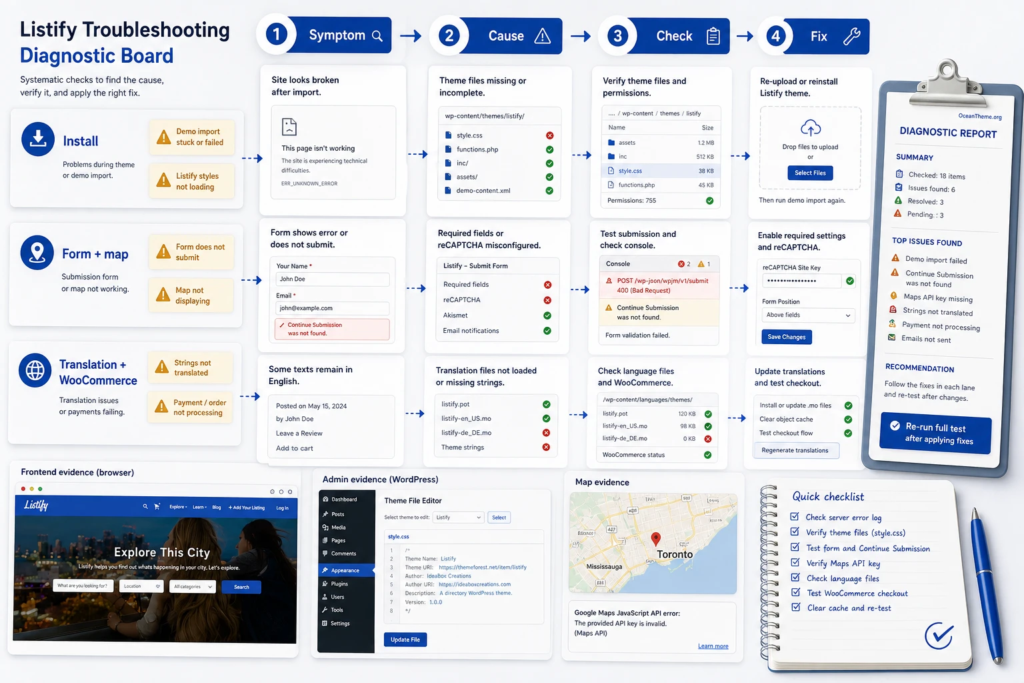Image resolution: width=1024 pixels, height=683 pixels.
Task: Click red error icon beside style.css
Action: pyautogui.click(x=550, y=135)
